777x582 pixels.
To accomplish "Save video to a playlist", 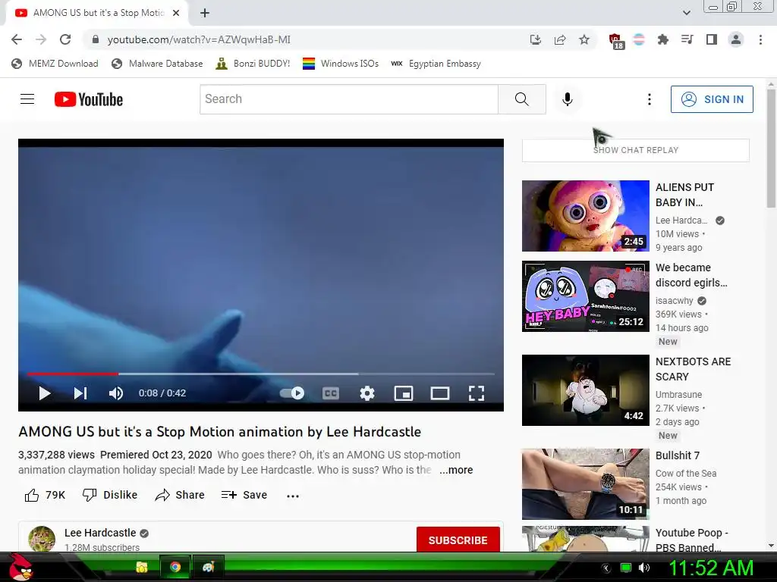I will (x=244, y=495).
